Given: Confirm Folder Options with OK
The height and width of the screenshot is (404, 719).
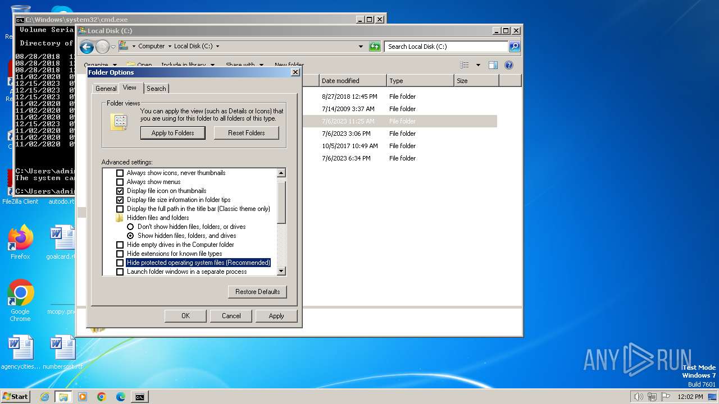Looking at the screenshot, I should pyautogui.click(x=185, y=316).
